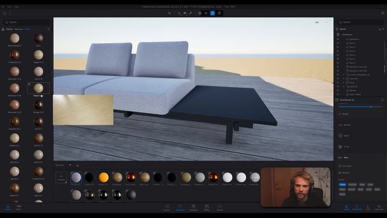387x218 pixels.
Task: Select the Material Picker eyedropper tool
Action: click(x=190, y=13)
